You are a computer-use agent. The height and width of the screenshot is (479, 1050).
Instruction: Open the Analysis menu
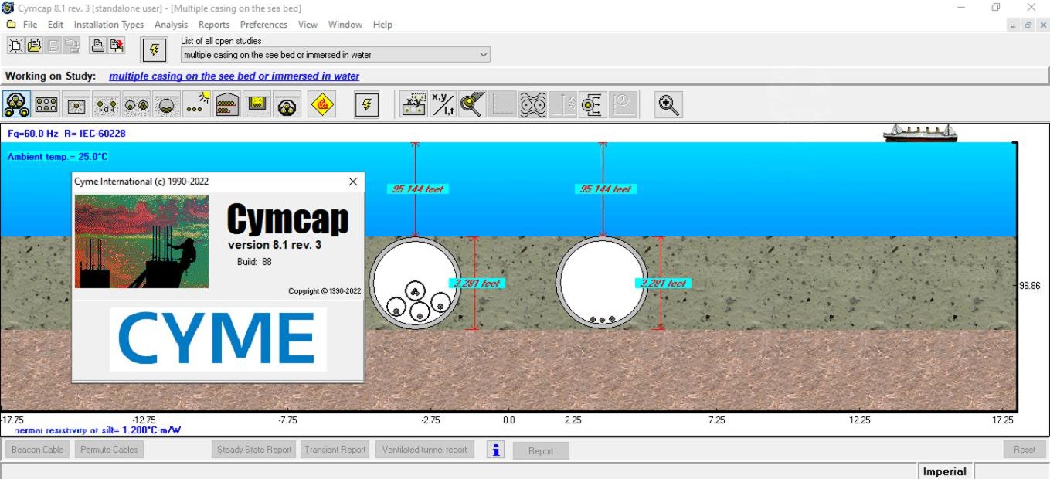[171, 25]
